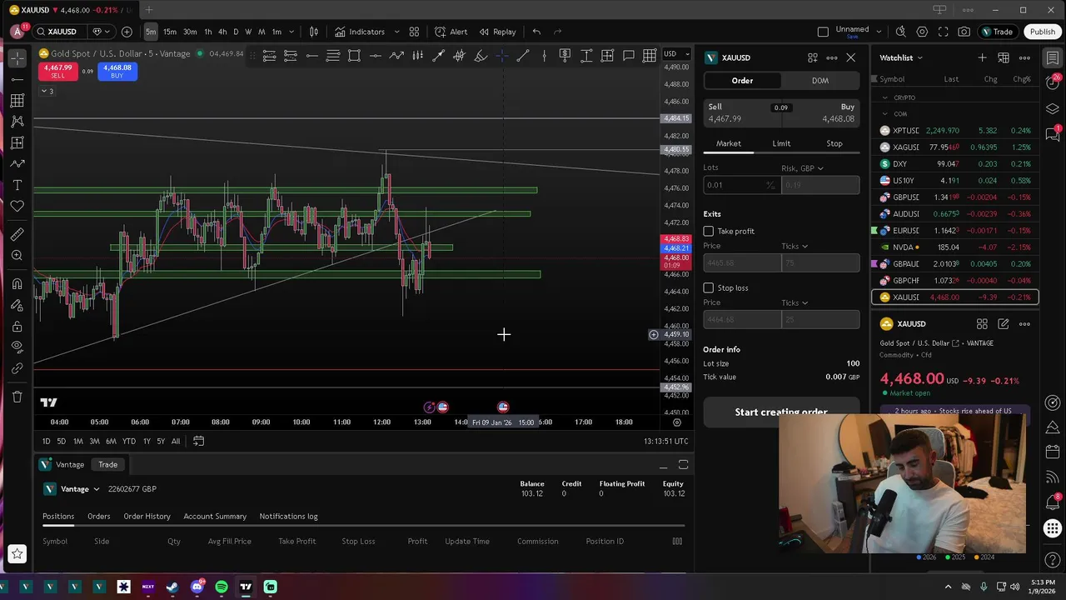Select the crosshair cursor tool in left sidebar

[17, 58]
